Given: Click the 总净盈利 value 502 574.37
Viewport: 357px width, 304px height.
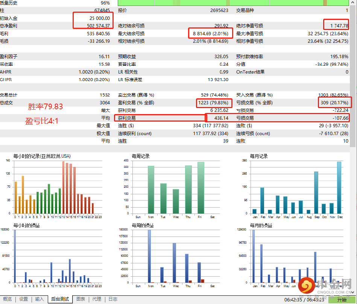Looking at the screenshot, I should tap(98, 26).
